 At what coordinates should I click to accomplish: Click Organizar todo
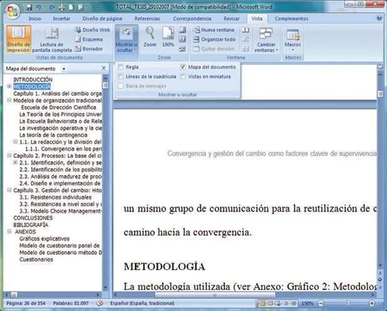click(214, 39)
